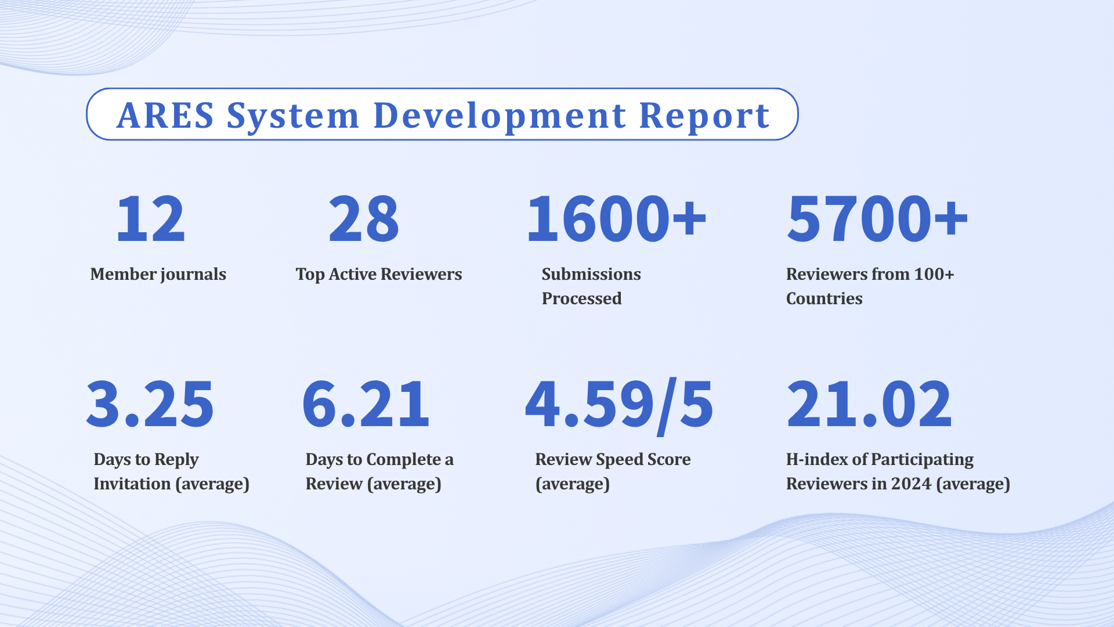The image size is (1114, 627).
Task: Select the number '12'
Action: click(151, 219)
